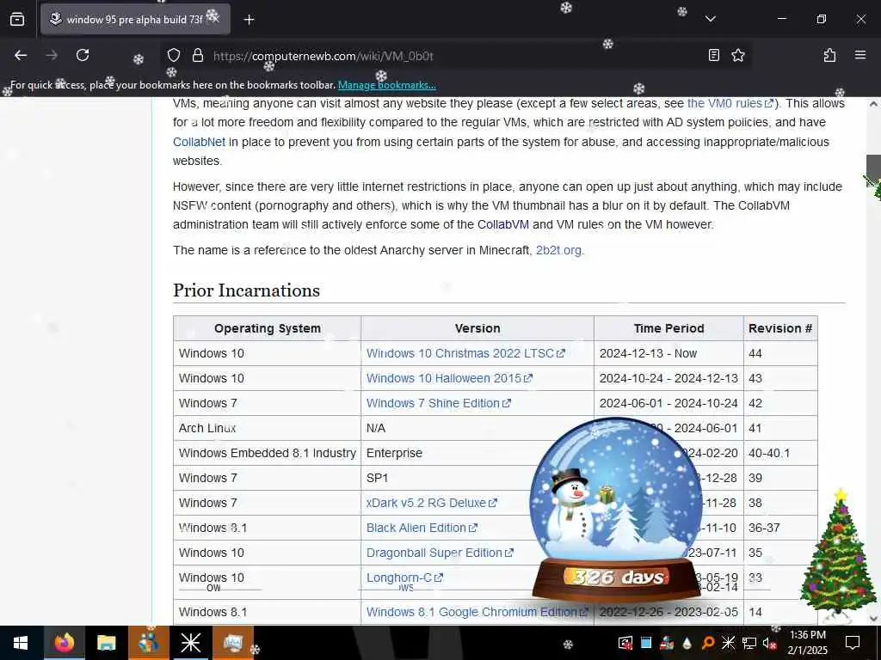Open the Firefox application menu

click(x=860, y=55)
